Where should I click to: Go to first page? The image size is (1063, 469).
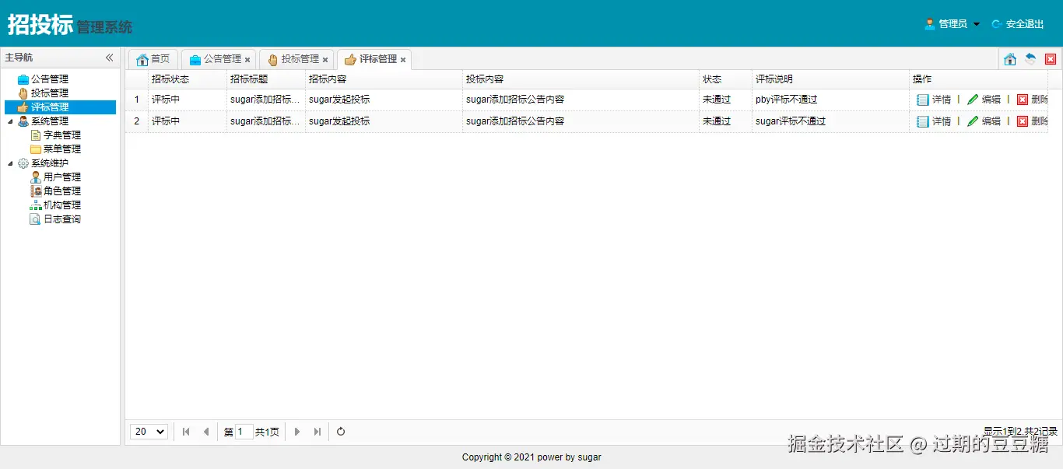186,432
